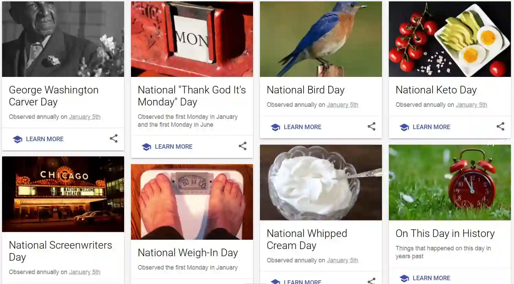Click graduation cap icon on Carver Day card
Screen dimensions: 514x284
click(x=18, y=139)
